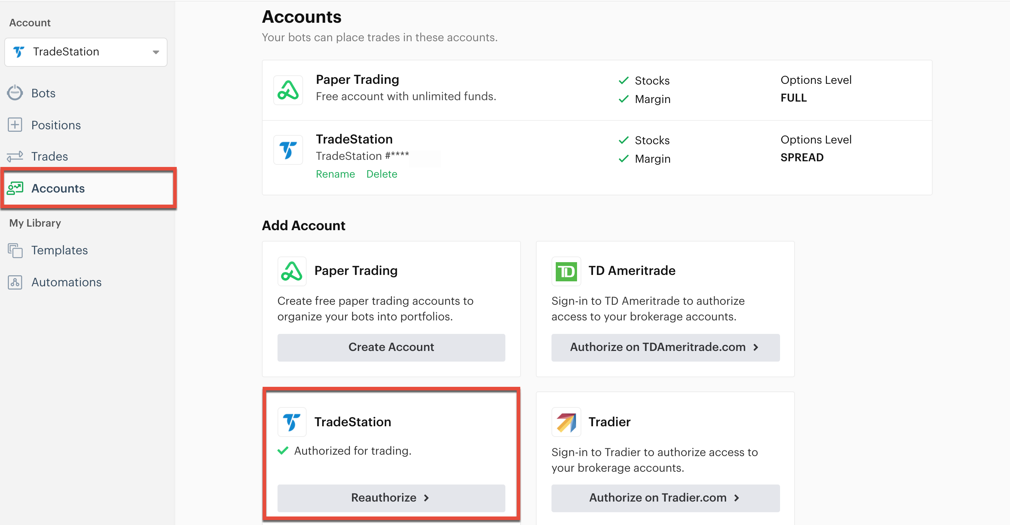Switch to the Accounts section
Viewport: 1010px width, 525px height.
(57, 188)
